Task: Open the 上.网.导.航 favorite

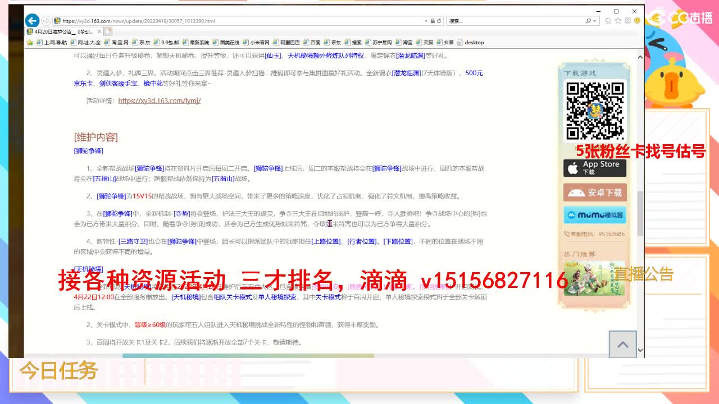Action: click(51, 42)
